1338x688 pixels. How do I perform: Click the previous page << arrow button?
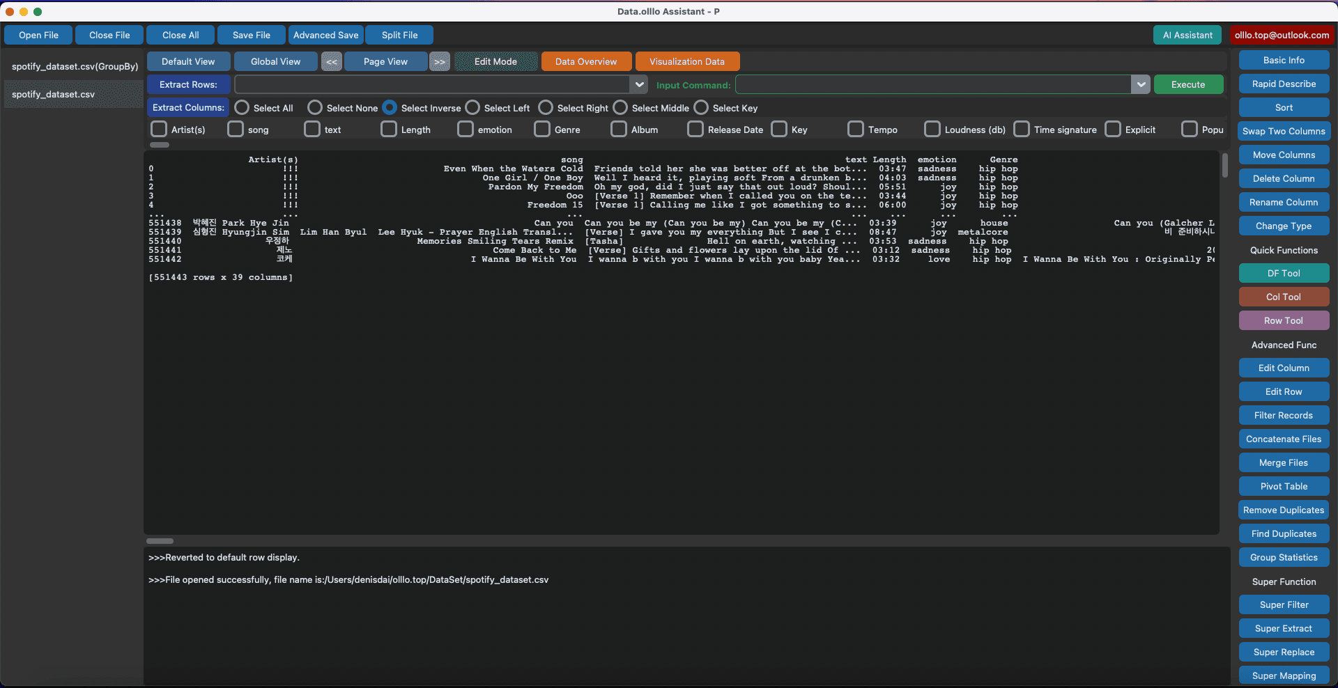pos(332,62)
